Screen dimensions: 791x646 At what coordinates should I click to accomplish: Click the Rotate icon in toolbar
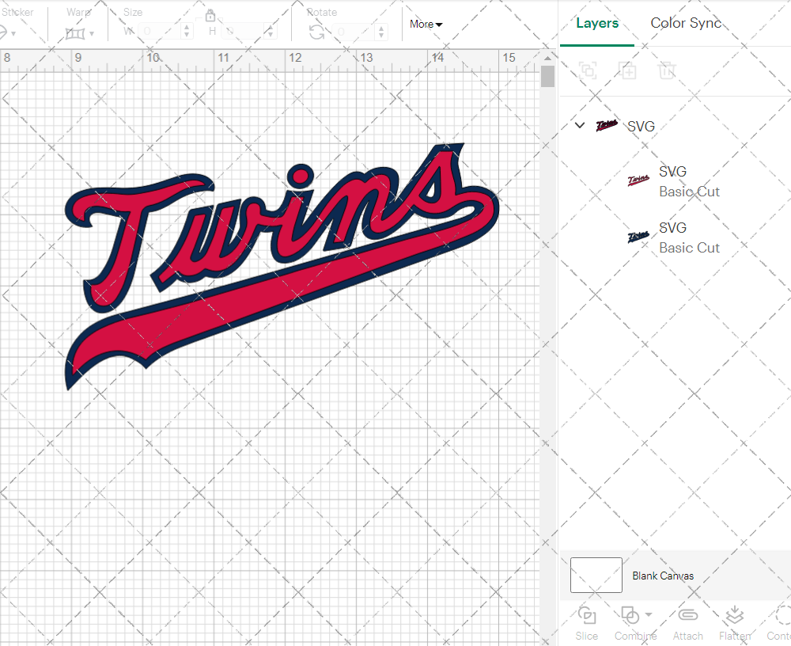[x=316, y=32]
